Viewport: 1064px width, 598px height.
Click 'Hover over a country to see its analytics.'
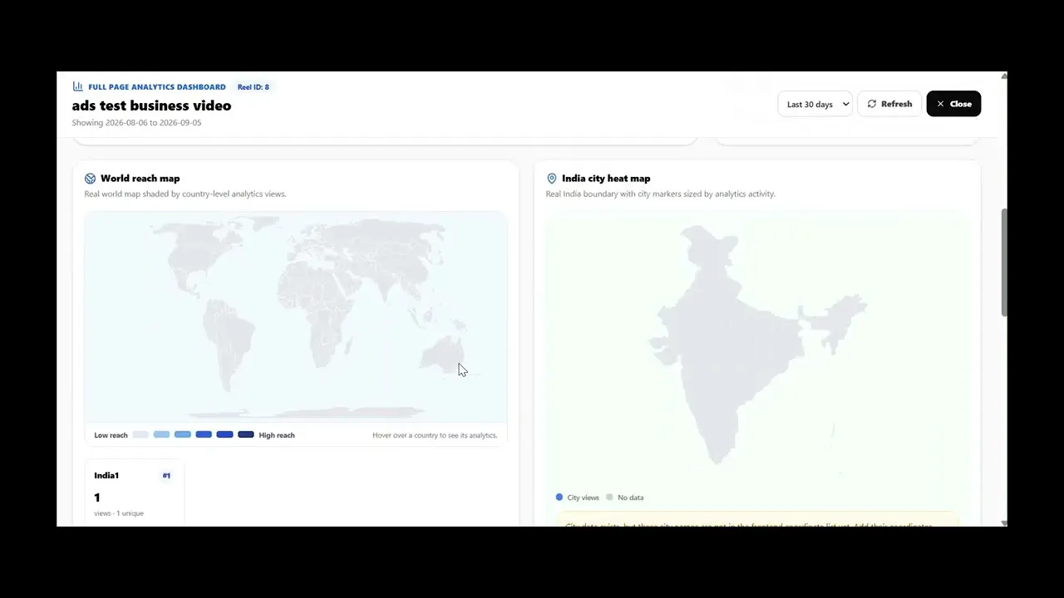click(435, 435)
